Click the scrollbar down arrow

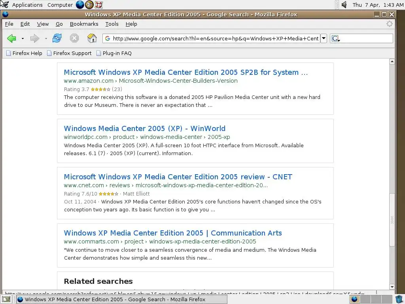[x=392, y=287]
